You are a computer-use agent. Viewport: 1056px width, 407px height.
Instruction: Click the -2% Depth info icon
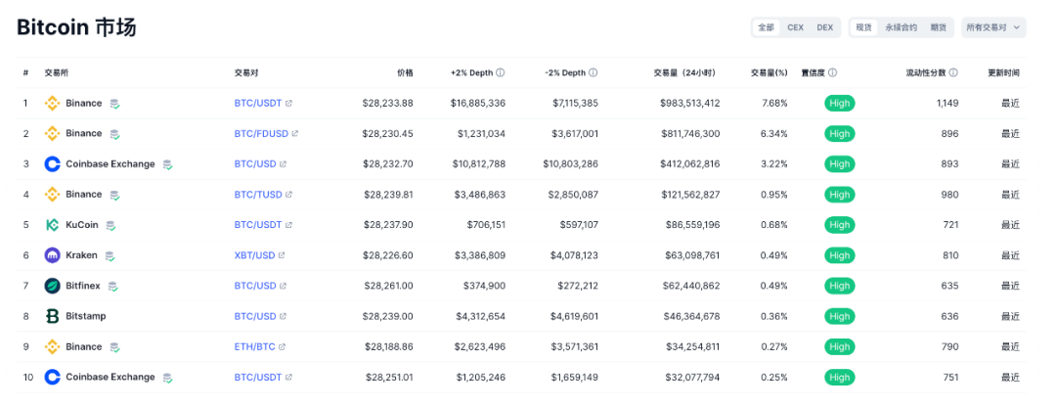594,72
